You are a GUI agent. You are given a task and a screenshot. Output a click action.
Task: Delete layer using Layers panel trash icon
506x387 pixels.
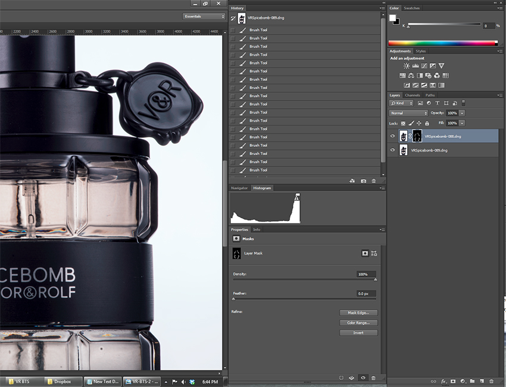(x=492, y=381)
